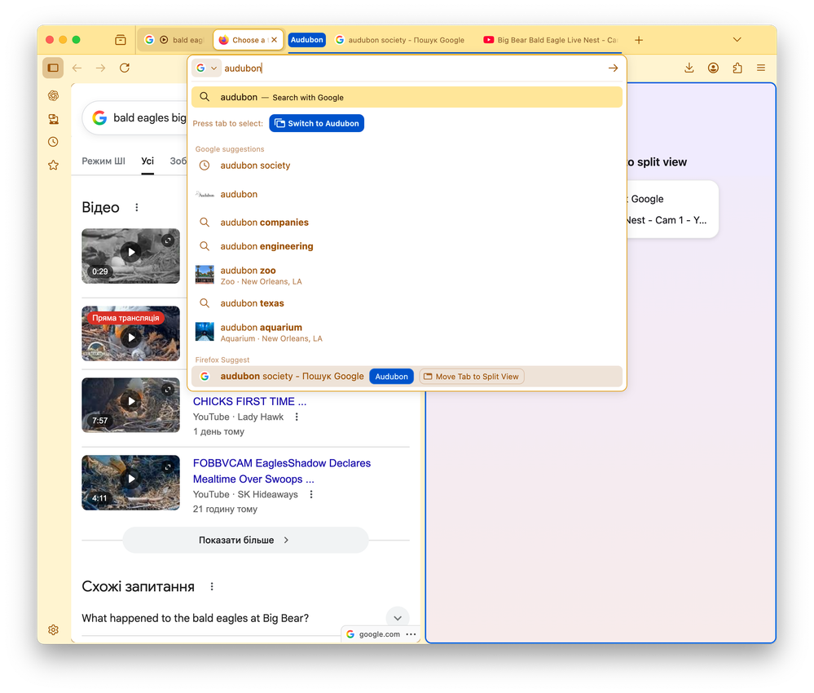Play the 7:57 video thumbnail
The width and height of the screenshot is (814, 693).
pos(131,404)
